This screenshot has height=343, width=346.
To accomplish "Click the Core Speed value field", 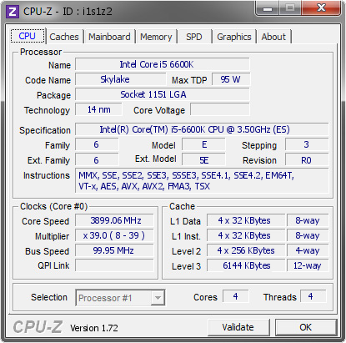I will (114, 220).
